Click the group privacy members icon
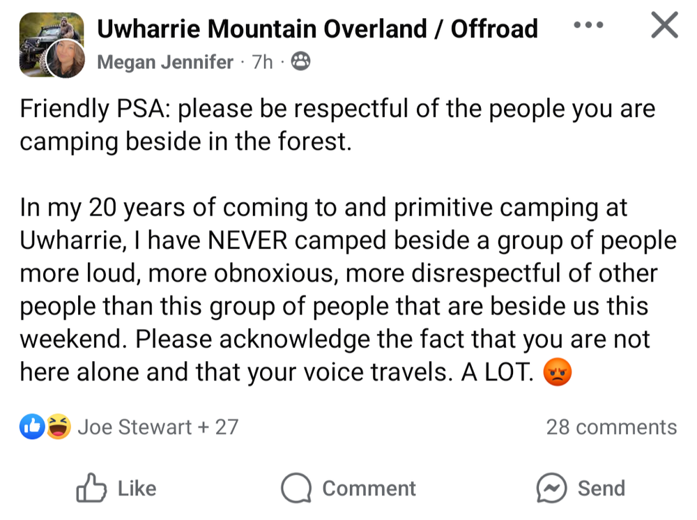Screen dimensions: 697x520 pyautogui.click(x=300, y=62)
